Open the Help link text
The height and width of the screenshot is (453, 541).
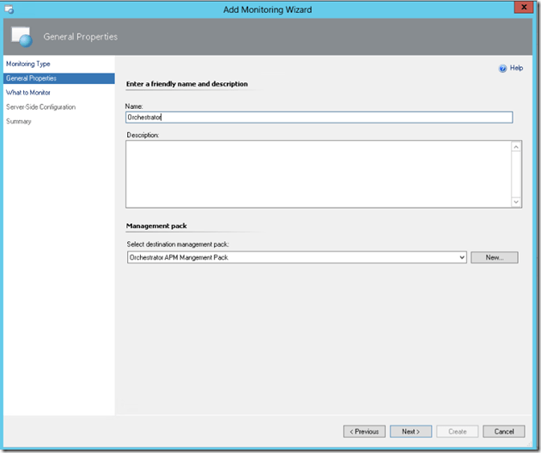[516, 68]
